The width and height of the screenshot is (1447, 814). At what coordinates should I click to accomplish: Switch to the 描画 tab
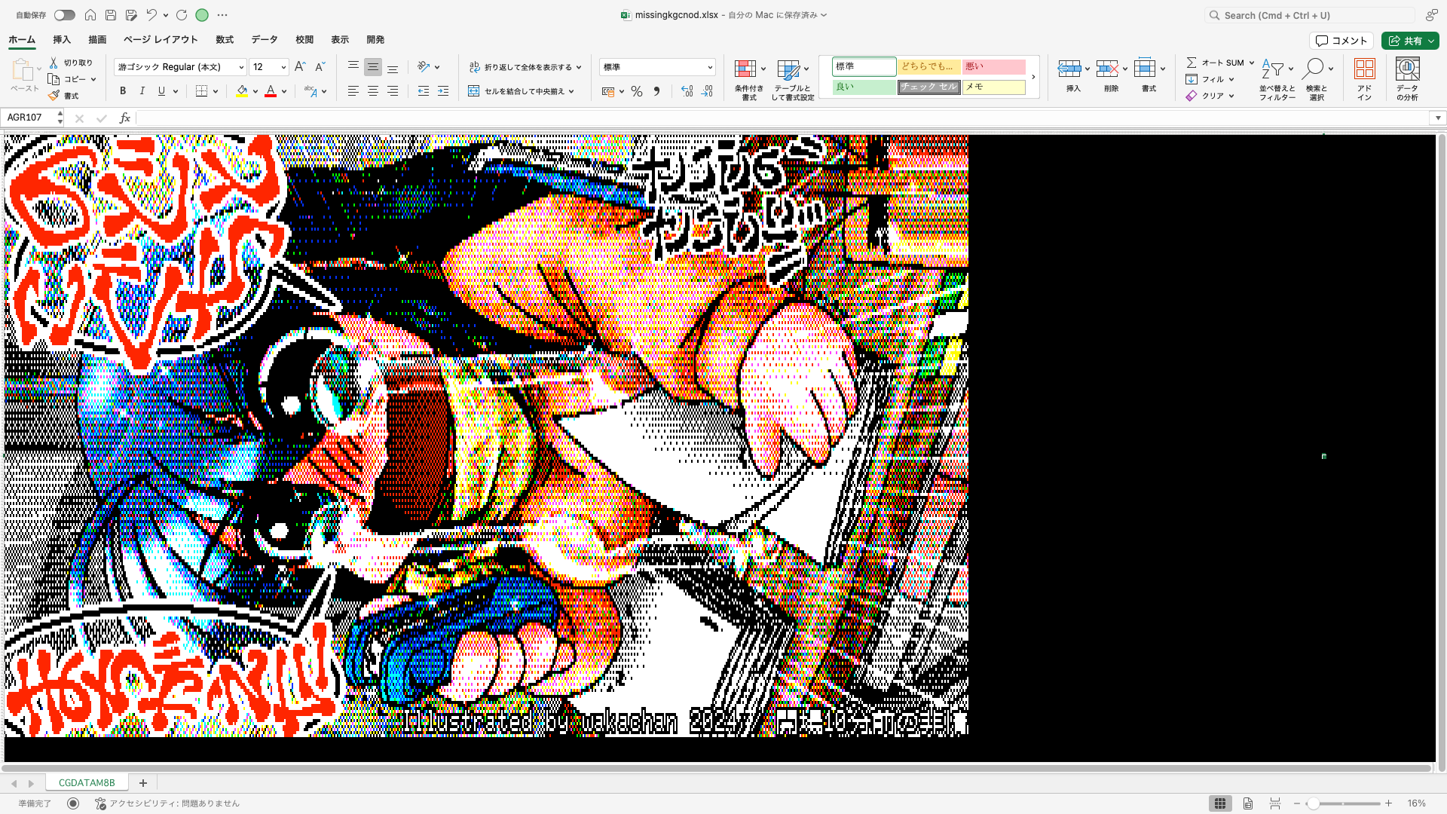[x=97, y=40]
